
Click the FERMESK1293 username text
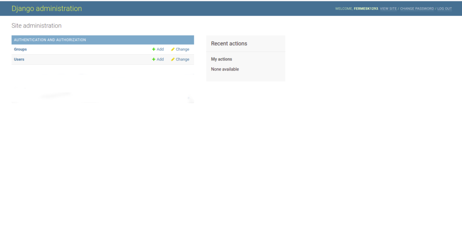(x=365, y=9)
